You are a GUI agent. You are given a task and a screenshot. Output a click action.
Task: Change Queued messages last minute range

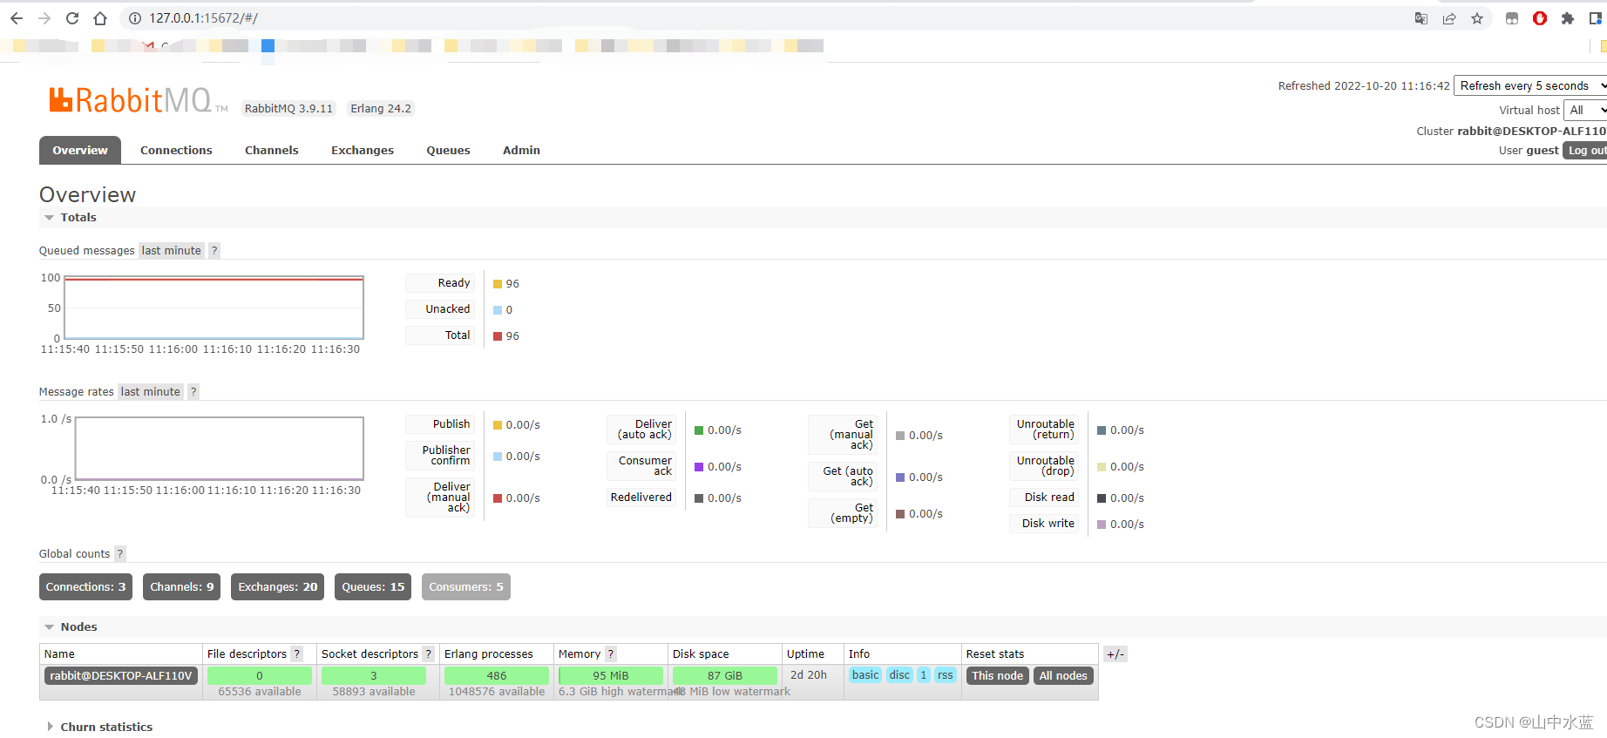point(172,251)
